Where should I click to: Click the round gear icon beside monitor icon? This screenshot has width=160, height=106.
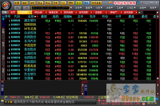tap(142, 3)
